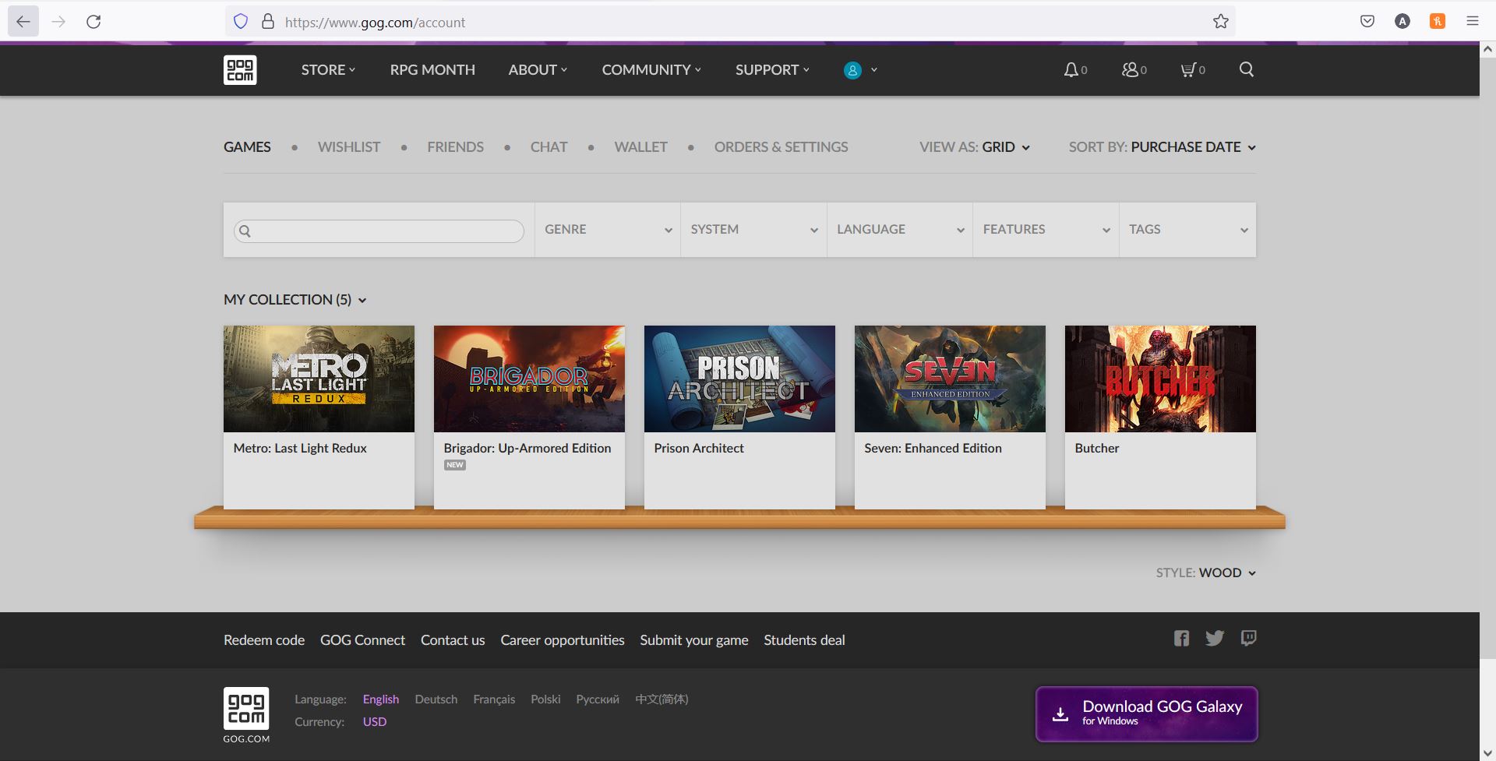Screen dimensions: 1496x761
Task: Open the Firefox hamburger menu
Action: [x=1473, y=22]
